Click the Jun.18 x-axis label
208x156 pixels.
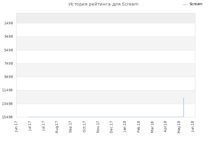click(193, 126)
